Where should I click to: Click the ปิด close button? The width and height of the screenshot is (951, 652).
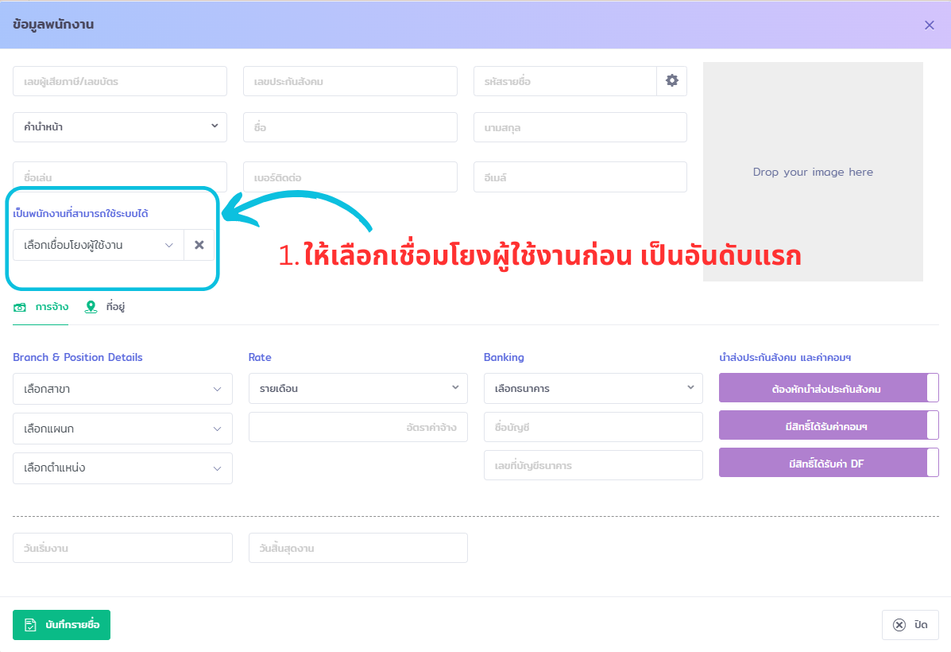(910, 625)
